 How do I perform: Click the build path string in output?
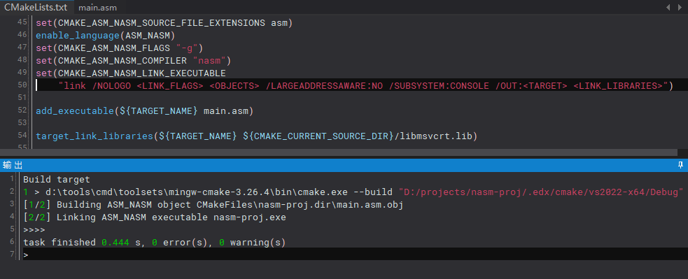541,192
